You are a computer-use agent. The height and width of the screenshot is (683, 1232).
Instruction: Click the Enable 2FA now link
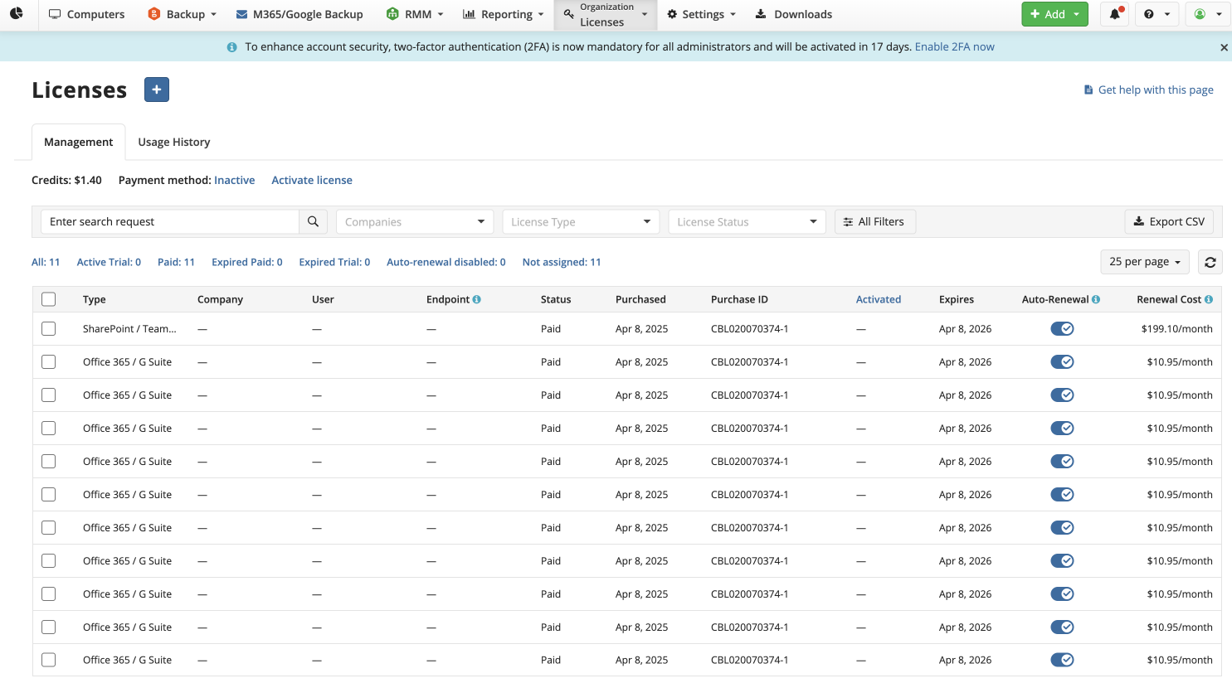click(x=955, y=46)
